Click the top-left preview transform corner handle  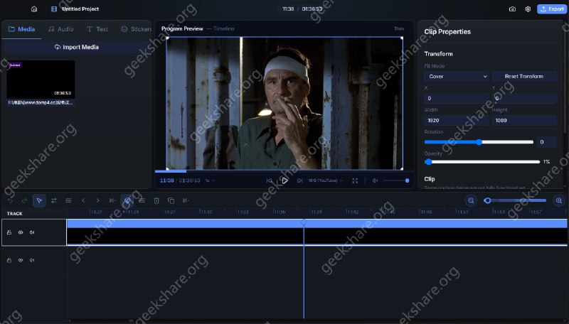coord(167,38)
